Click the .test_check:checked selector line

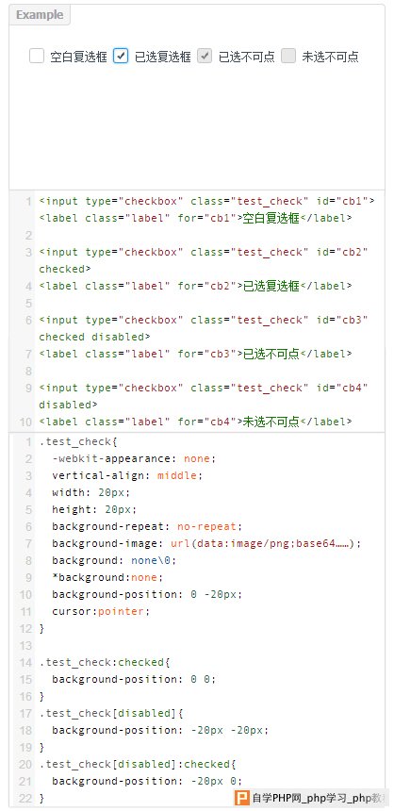click(x=105, y=662)
